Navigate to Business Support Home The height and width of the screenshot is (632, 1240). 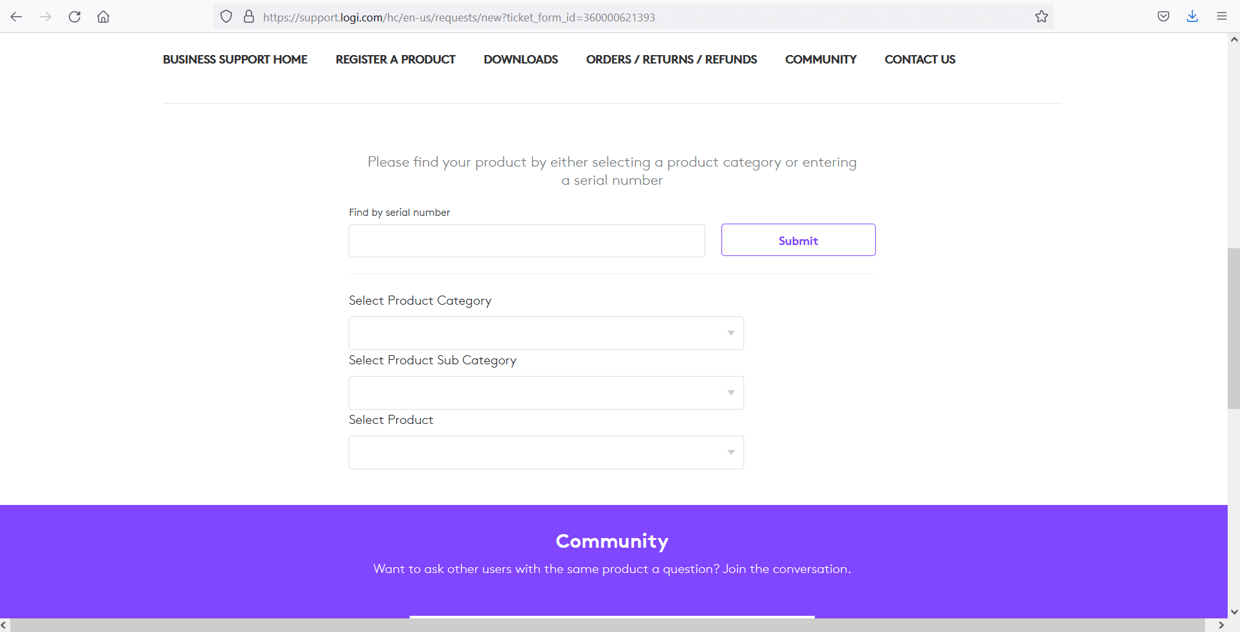[235, 60]
